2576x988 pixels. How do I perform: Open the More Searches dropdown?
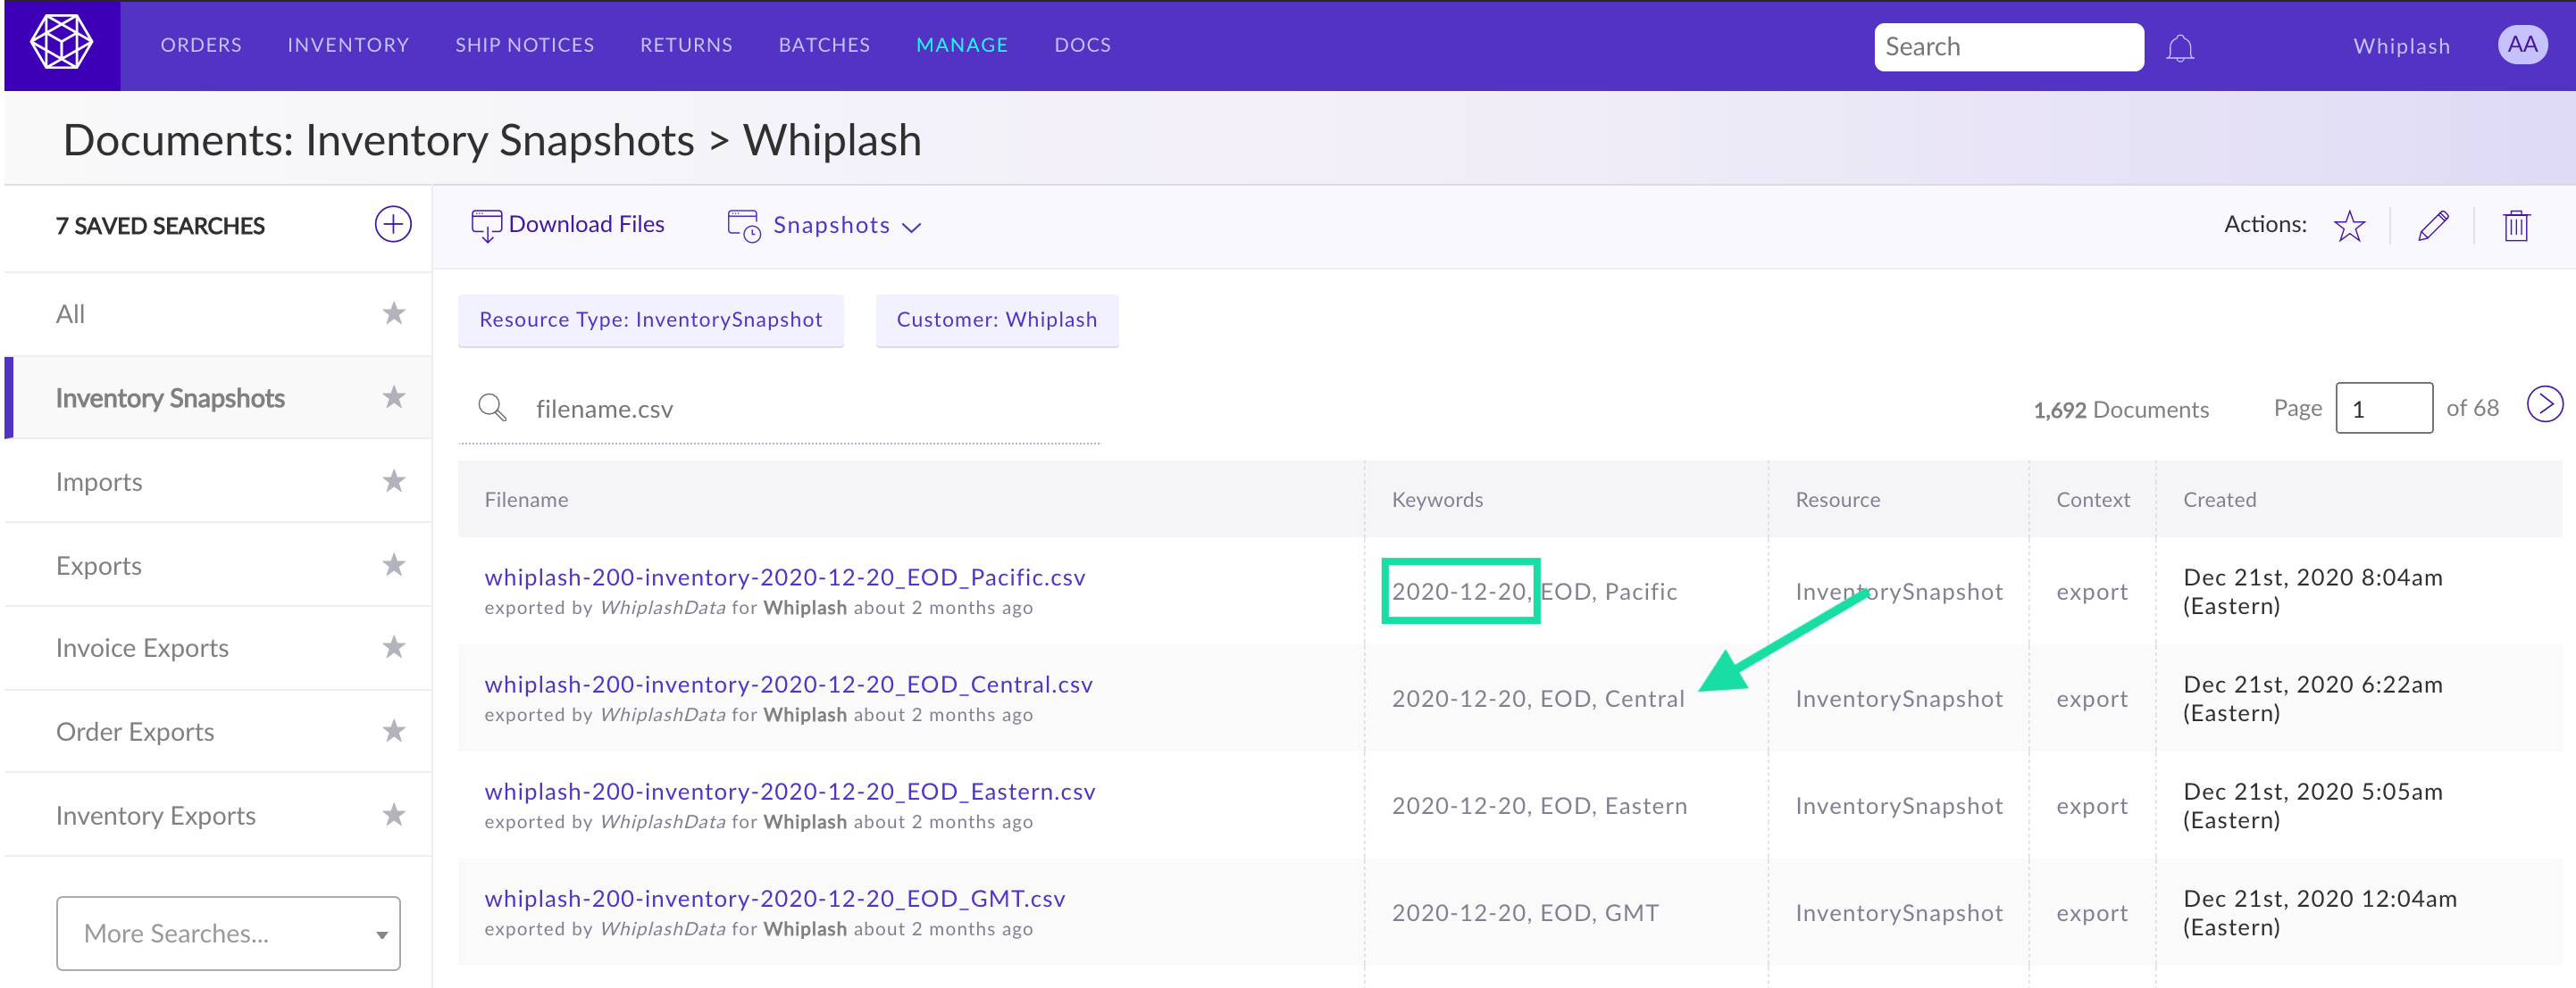tap(228, 933)
